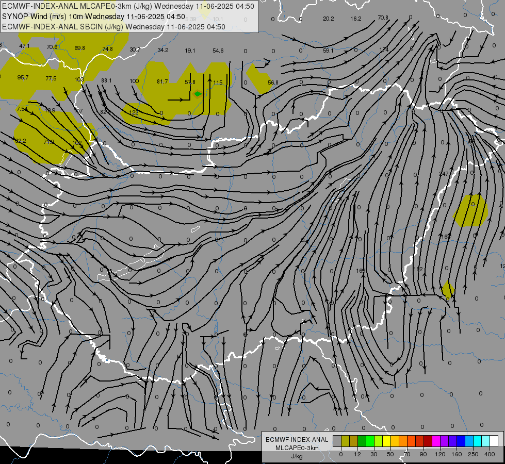Click the map value 47.1

point(24,46)
